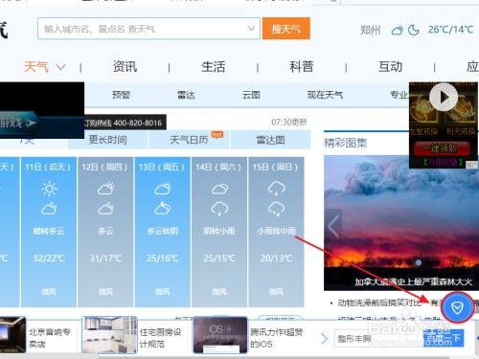Click the moon icon in header

pyautogui.click(x=414, y=31)
